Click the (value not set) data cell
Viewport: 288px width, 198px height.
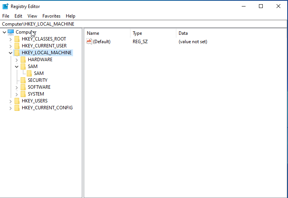[193, 42]
